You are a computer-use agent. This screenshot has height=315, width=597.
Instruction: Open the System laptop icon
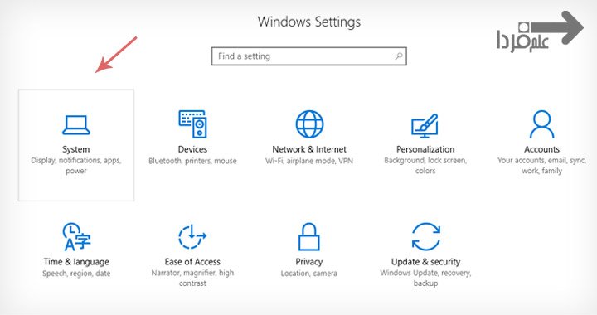pos(76,125)
